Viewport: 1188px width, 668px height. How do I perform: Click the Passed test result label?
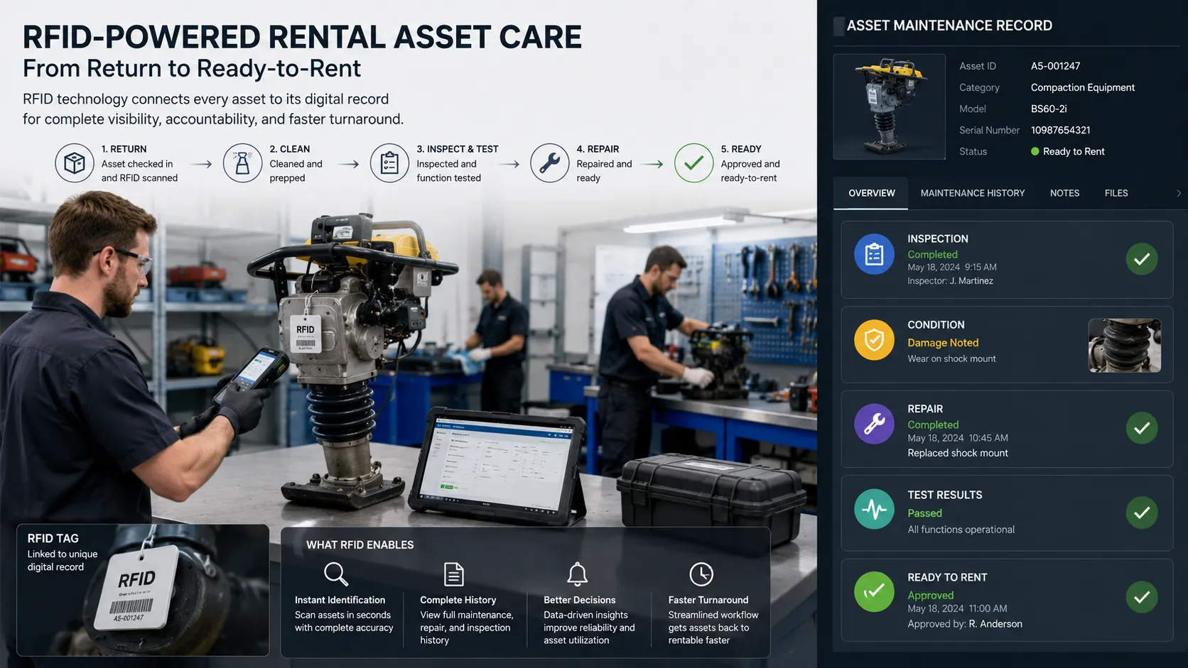tap(924, 513)
